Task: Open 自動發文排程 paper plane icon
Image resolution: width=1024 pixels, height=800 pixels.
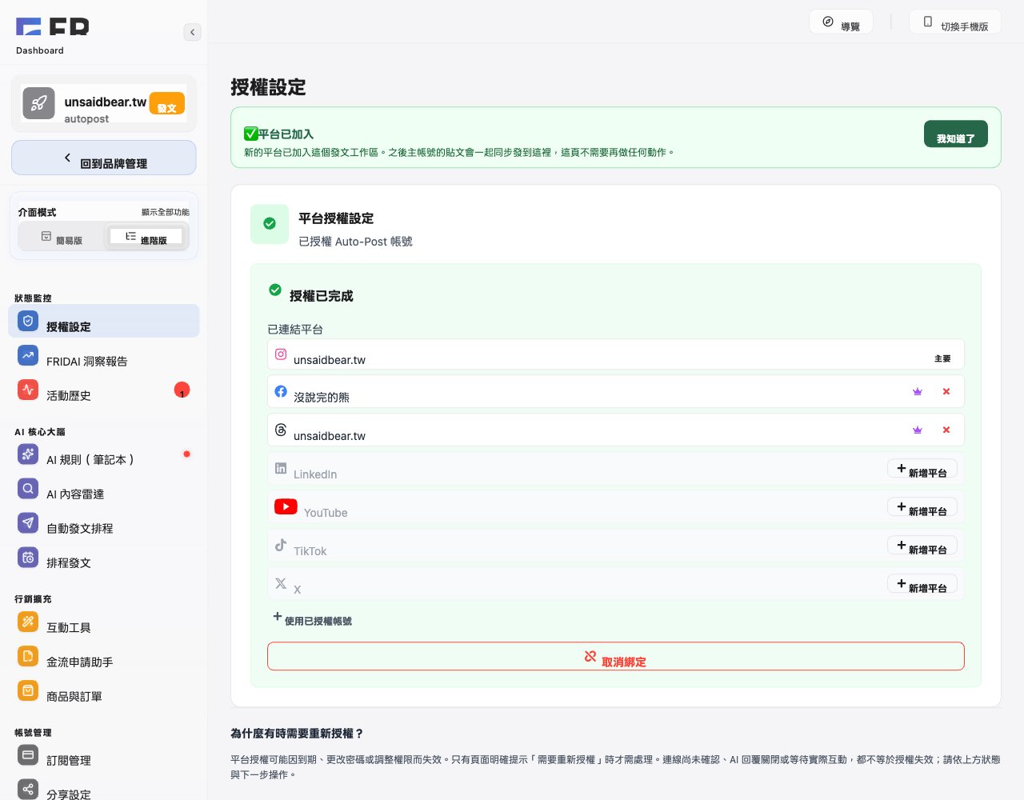Action: (28, 522)
